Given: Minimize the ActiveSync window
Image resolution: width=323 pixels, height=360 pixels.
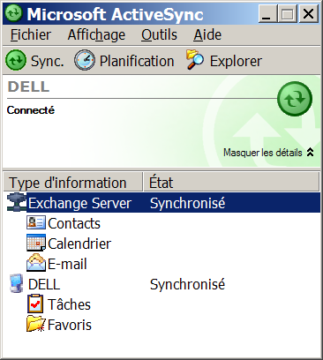Looking at the screenshot, I should tap(267, 14).
